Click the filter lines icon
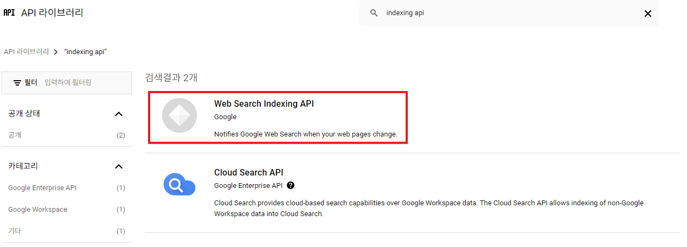687x247 pixels. (x=17, y=83)
